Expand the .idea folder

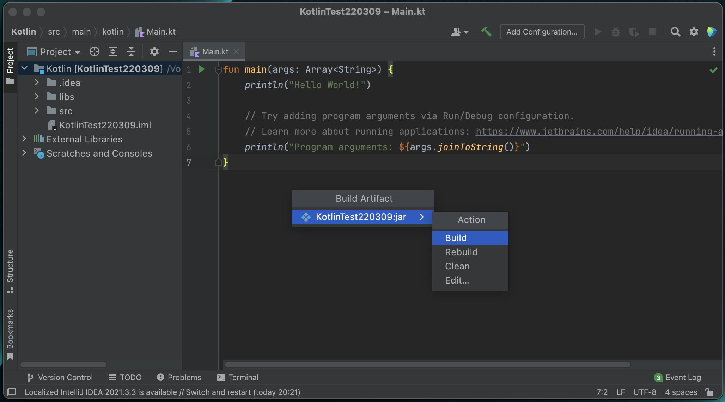coord(37,82)
